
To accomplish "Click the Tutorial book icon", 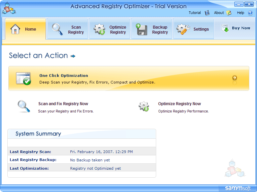I will (x=207, y=13).
